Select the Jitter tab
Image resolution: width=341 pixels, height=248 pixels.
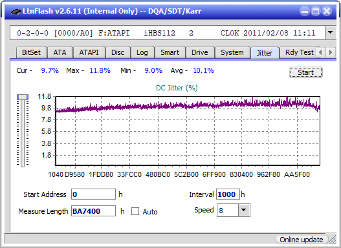(265, 53)
